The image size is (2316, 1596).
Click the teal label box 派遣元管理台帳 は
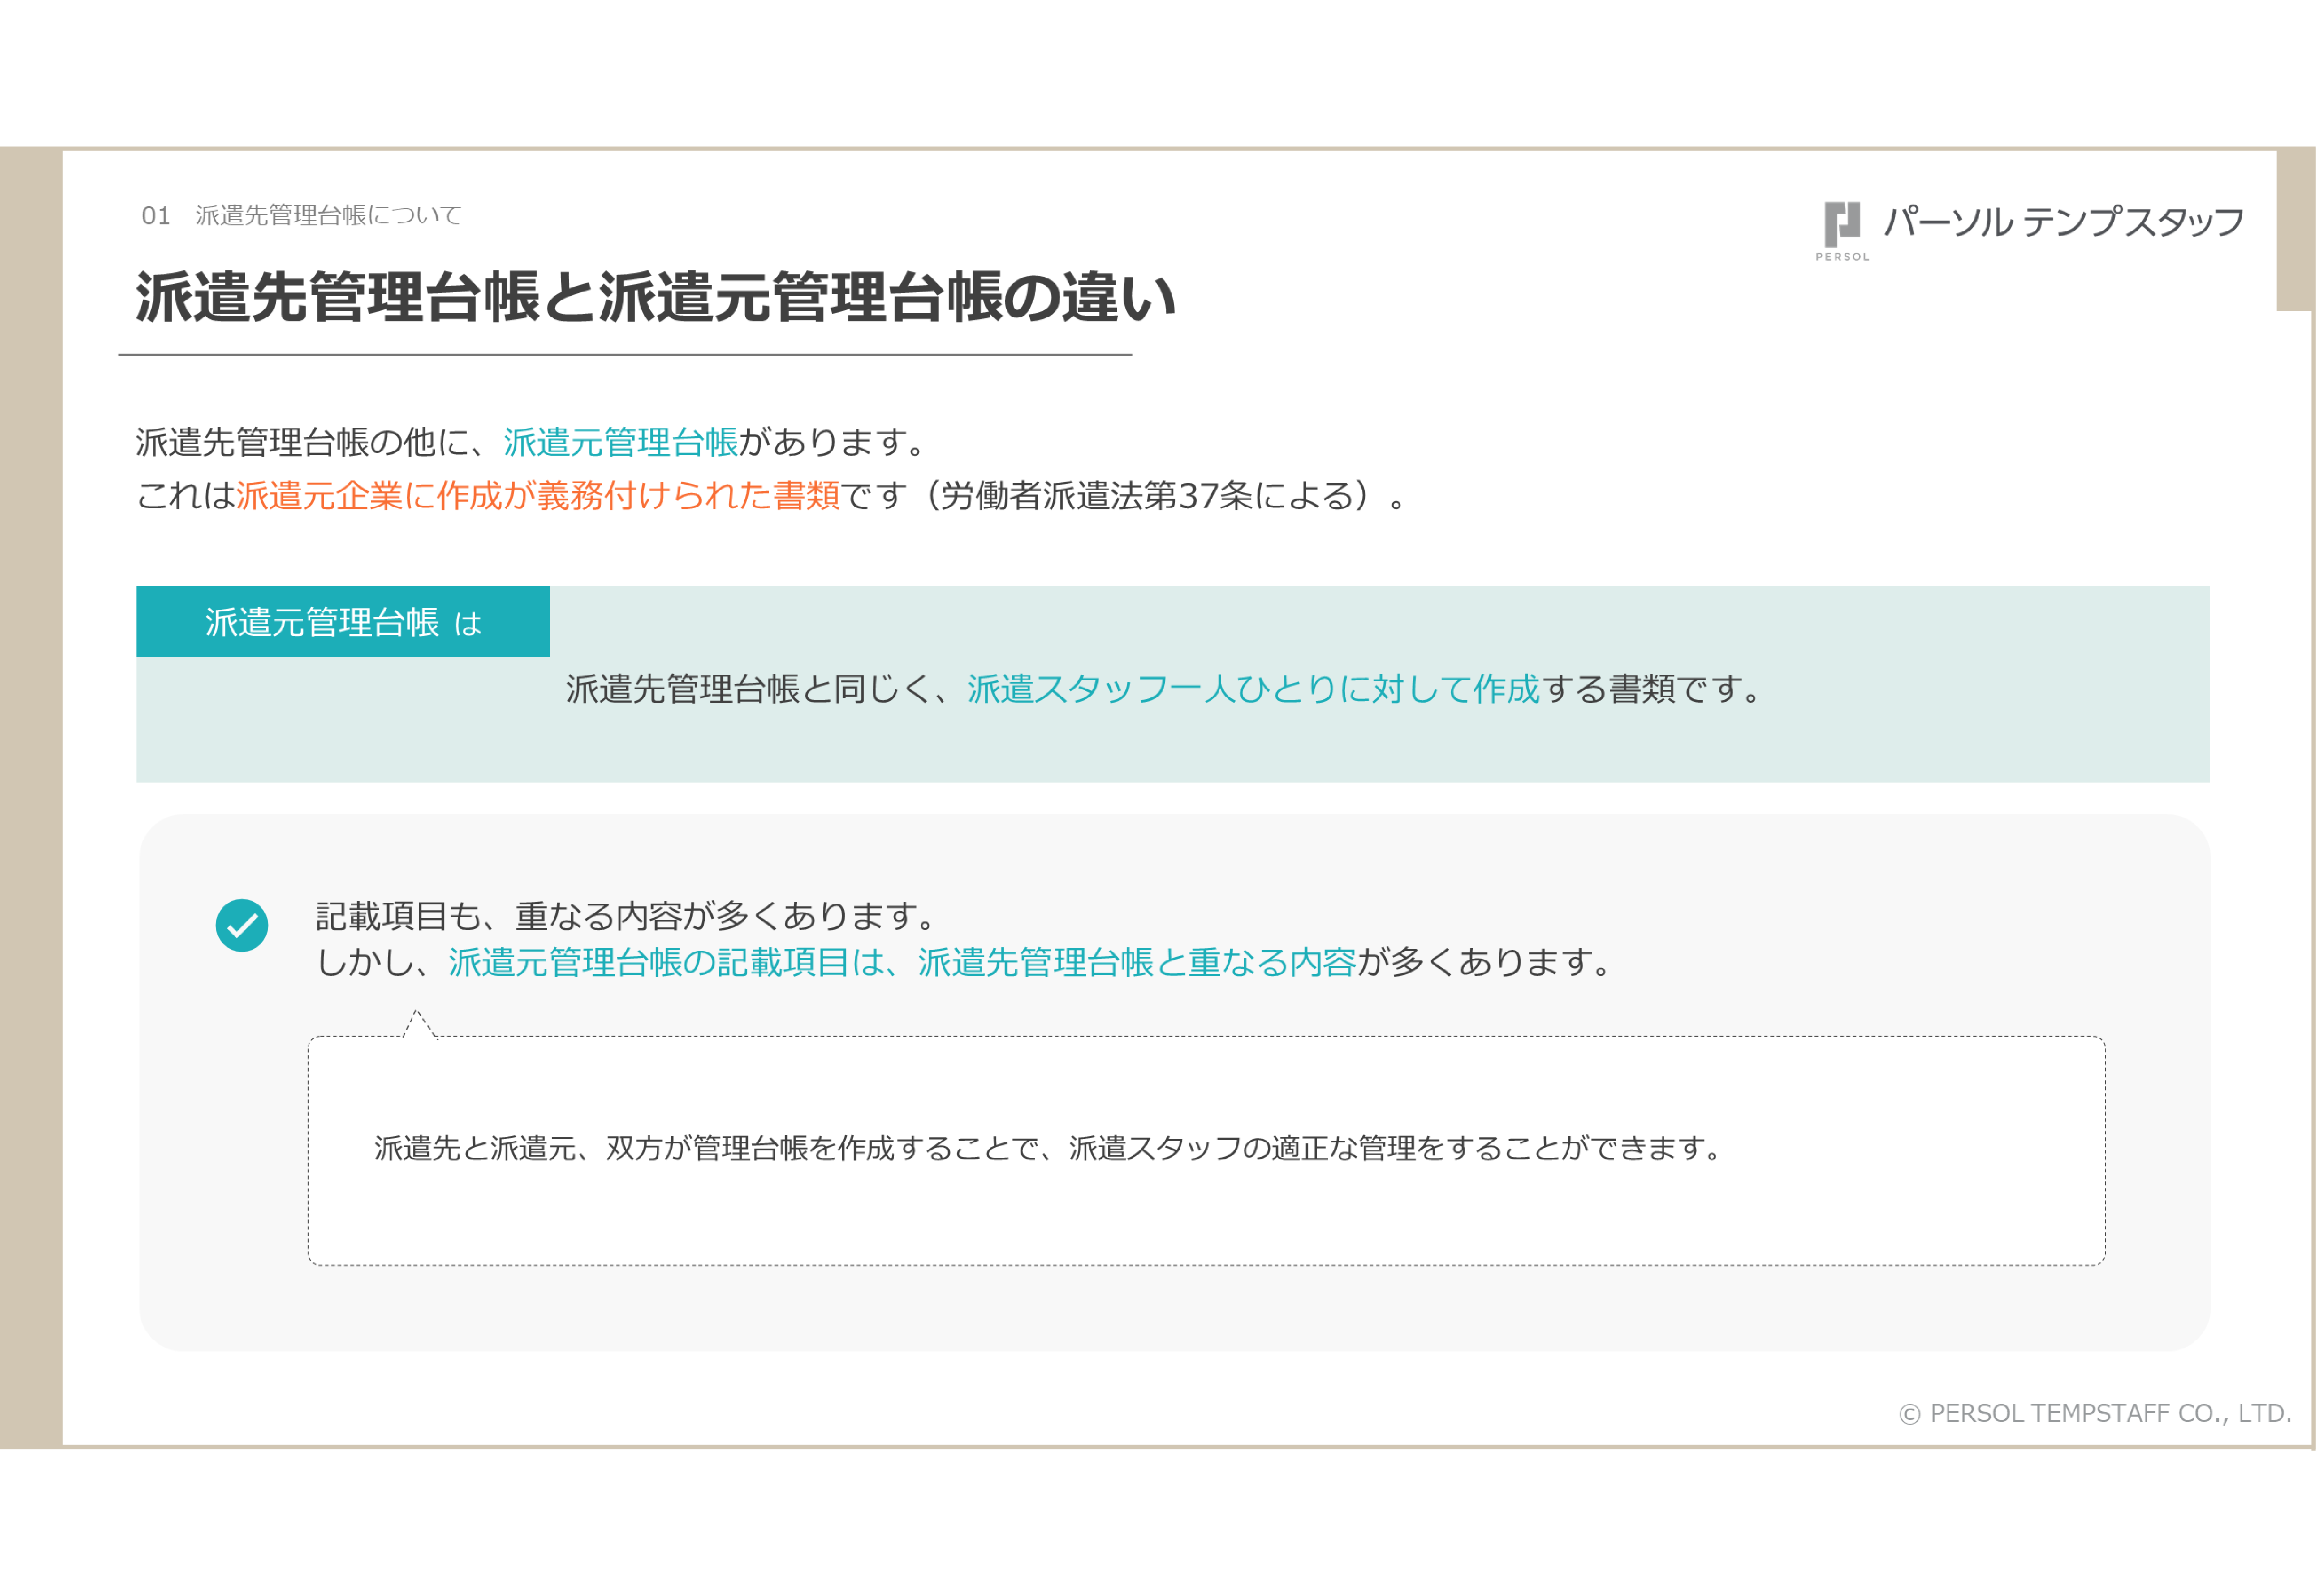(x=343, y=622)
